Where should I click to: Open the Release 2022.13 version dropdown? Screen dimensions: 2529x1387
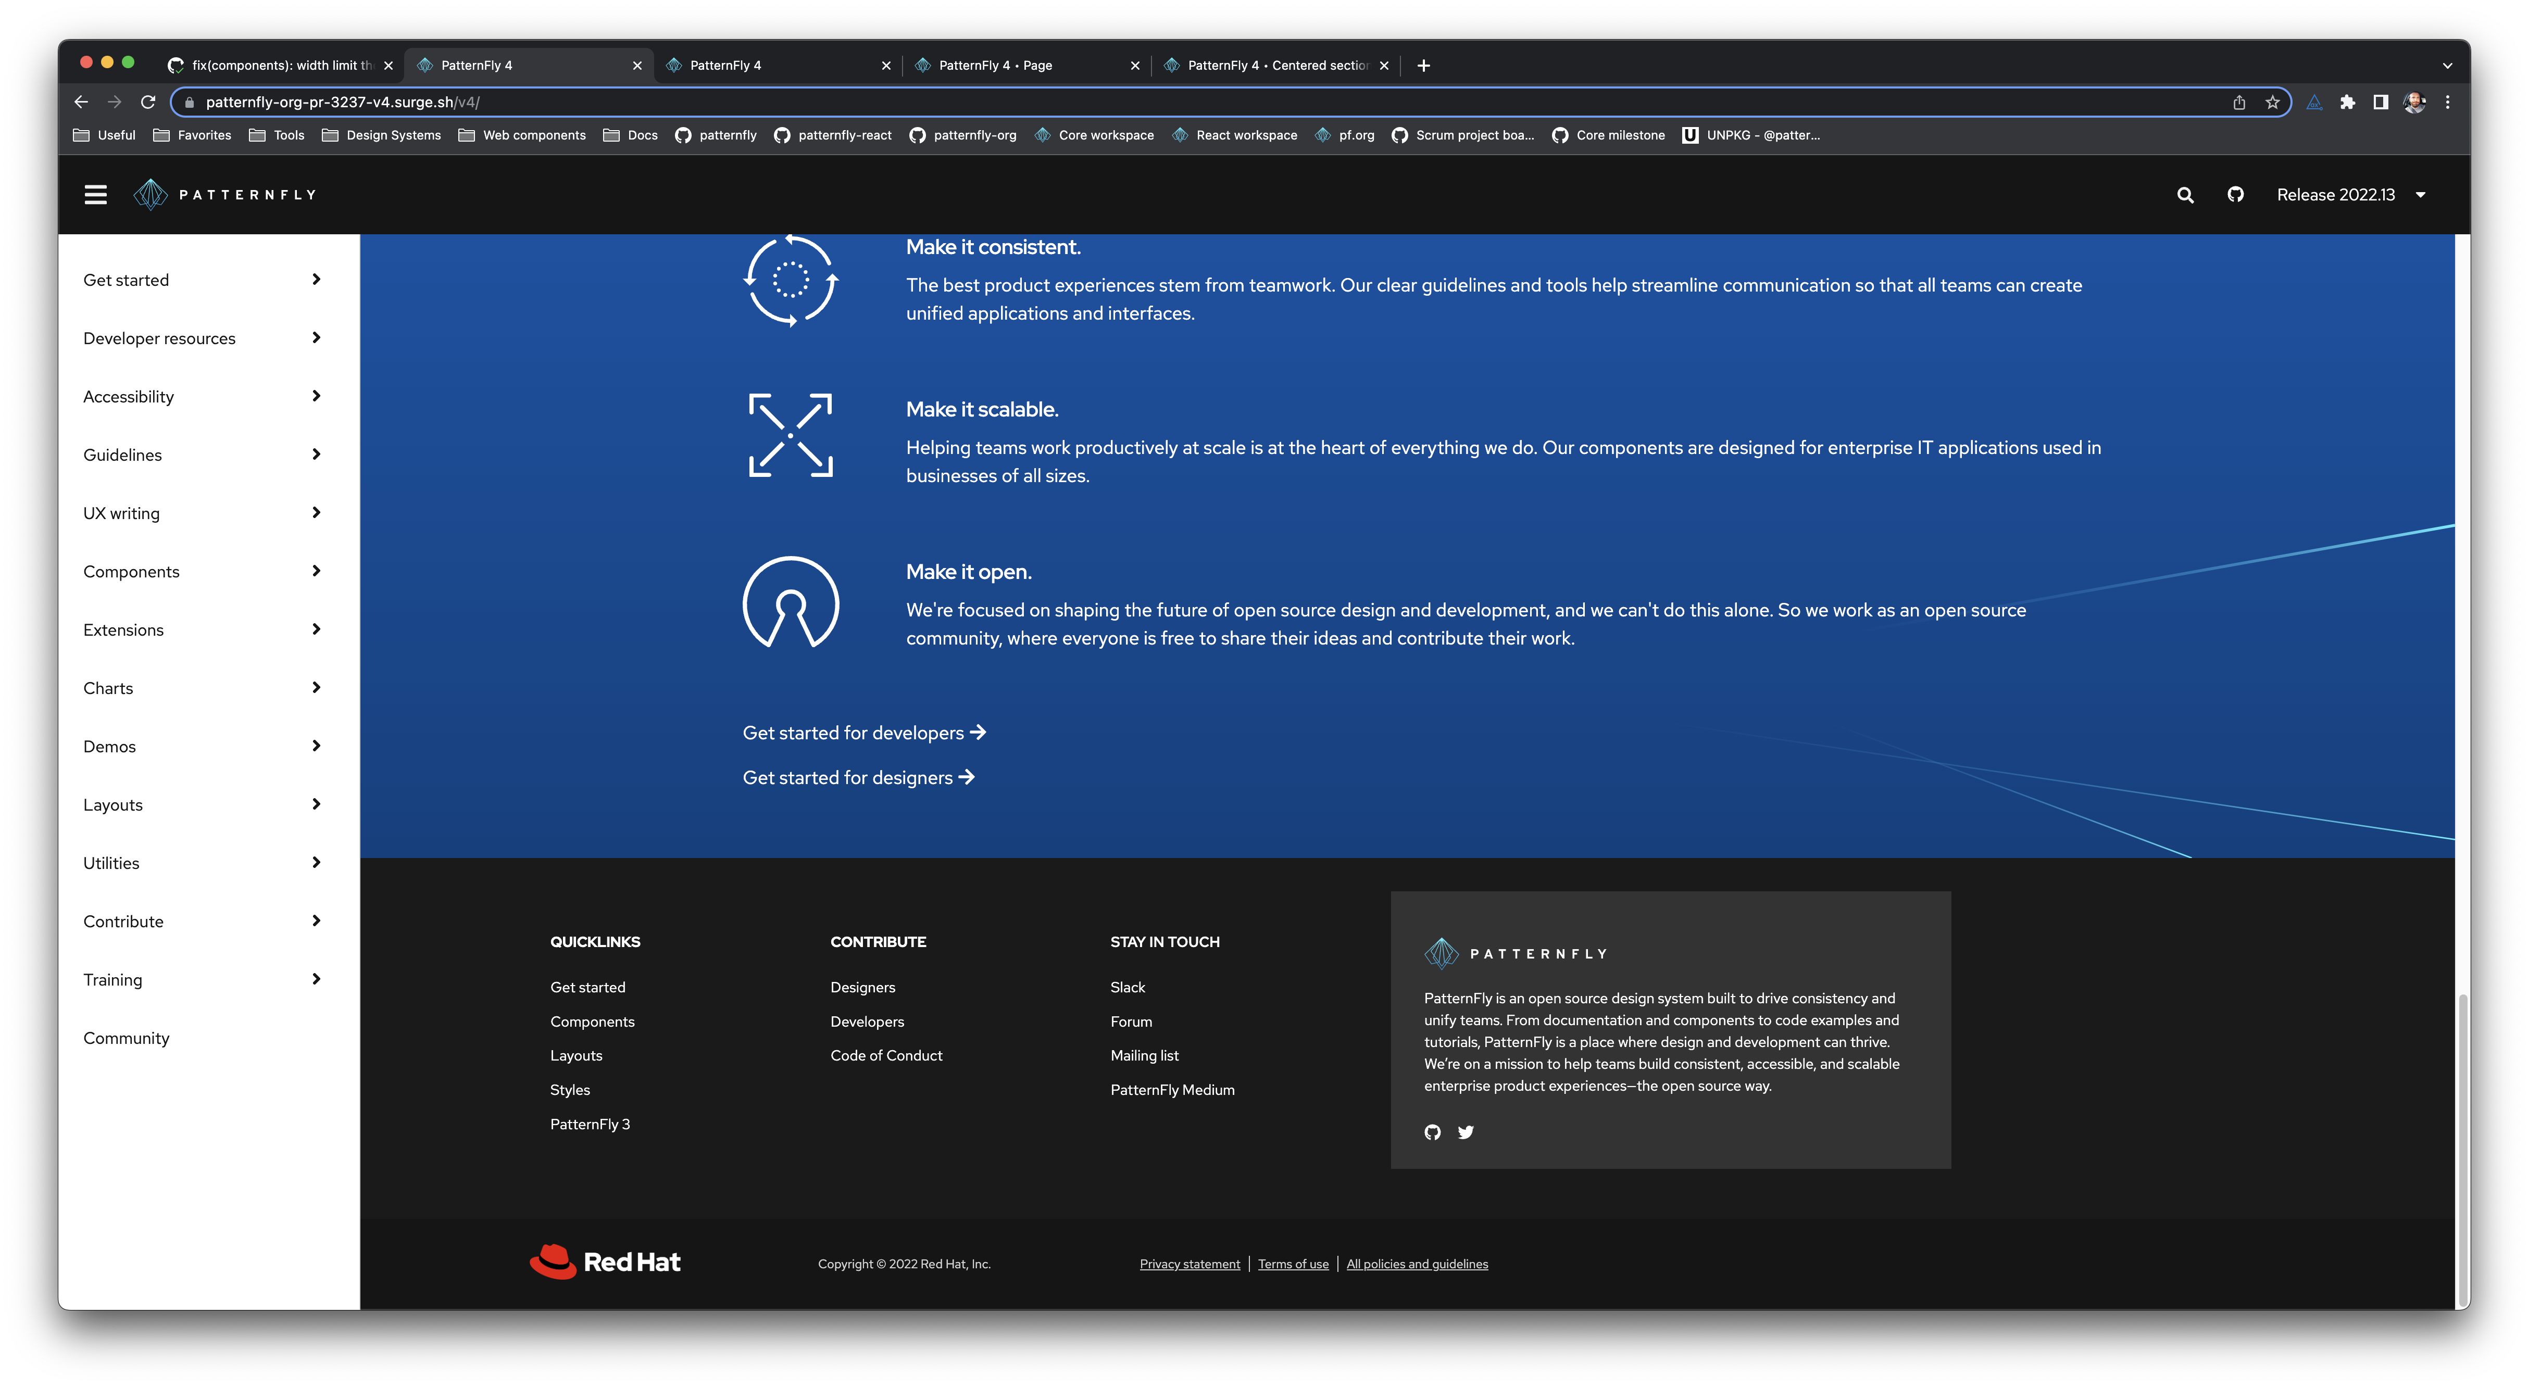point(2349,194)
